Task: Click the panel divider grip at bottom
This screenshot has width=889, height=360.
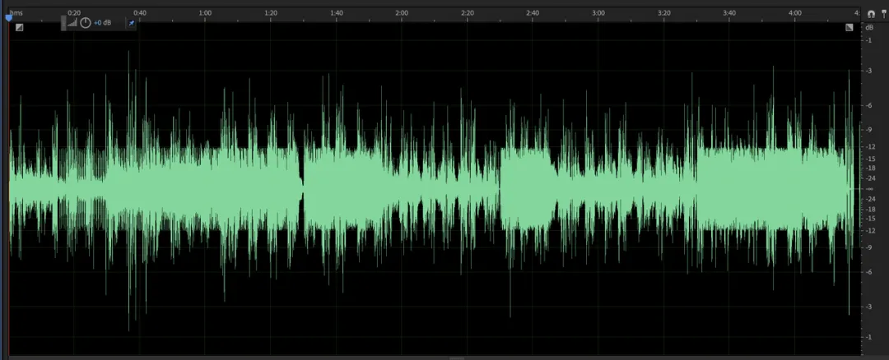Action: (456, 358)
